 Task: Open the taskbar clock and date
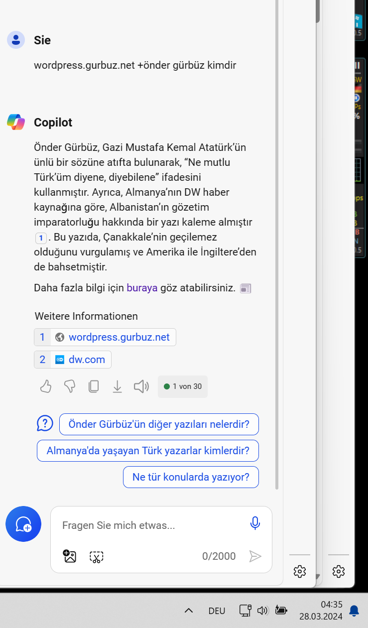321,611
